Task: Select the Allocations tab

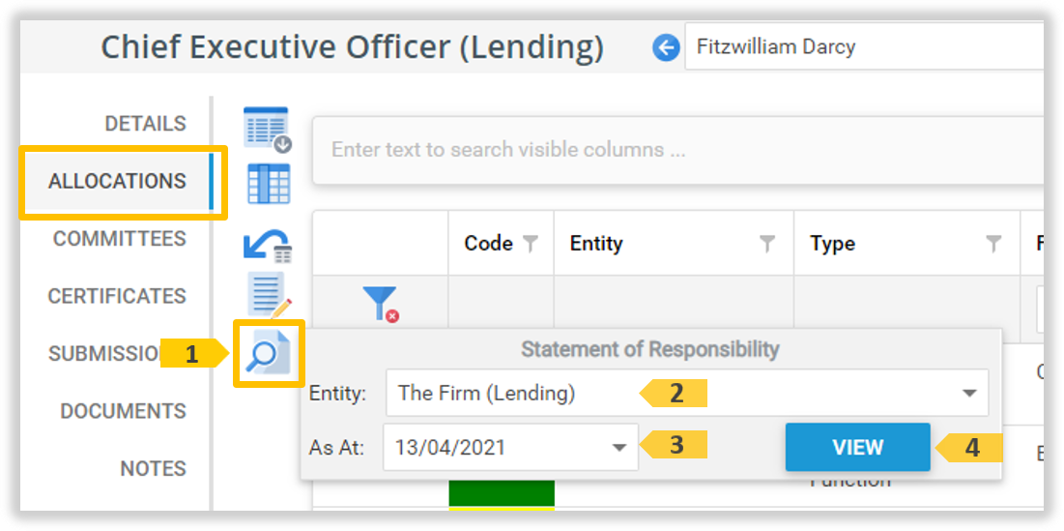Action: click(x=117, y=181)
